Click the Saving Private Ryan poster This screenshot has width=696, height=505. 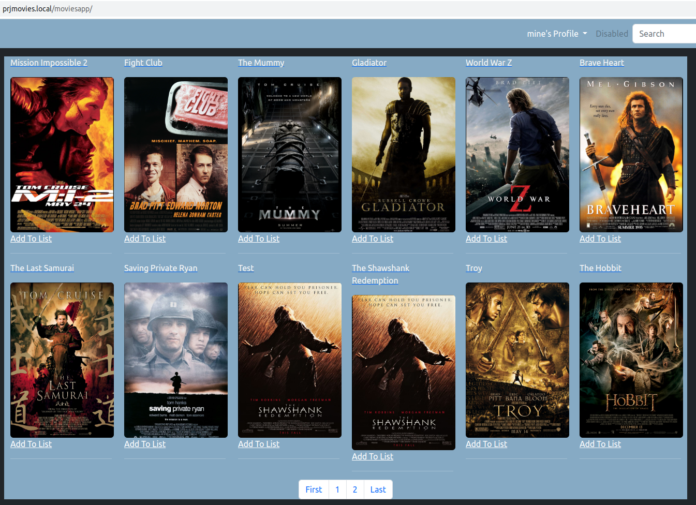point(176,360)
